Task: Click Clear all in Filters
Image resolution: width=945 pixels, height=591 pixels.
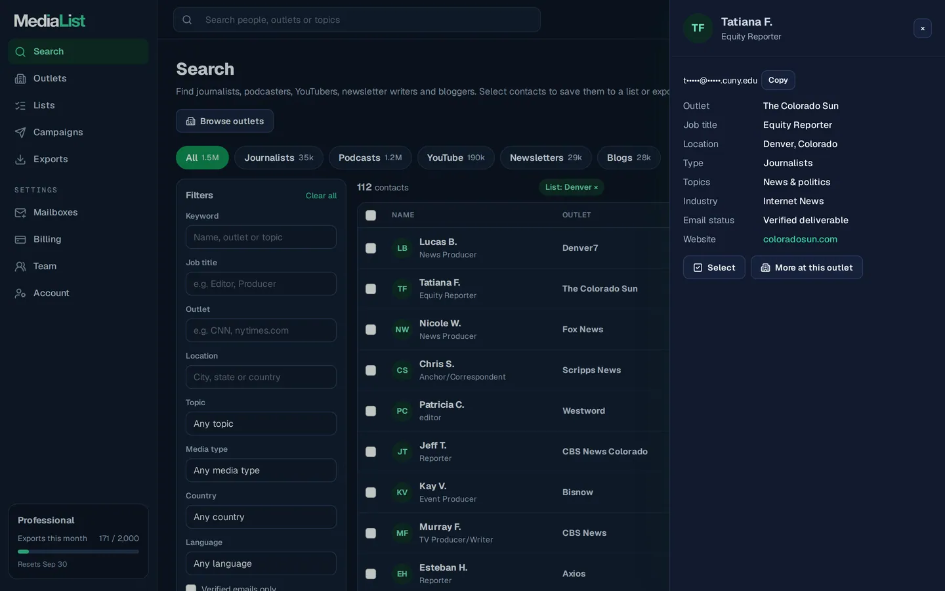Action: 321,196
